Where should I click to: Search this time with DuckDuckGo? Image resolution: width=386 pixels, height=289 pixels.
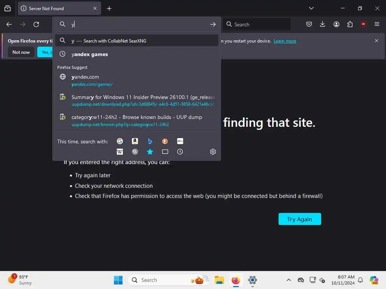tap(165, 141)
